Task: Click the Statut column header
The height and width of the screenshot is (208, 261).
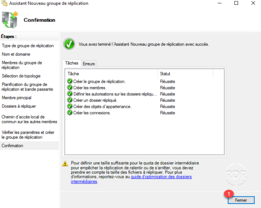Action: click(185, 74)
